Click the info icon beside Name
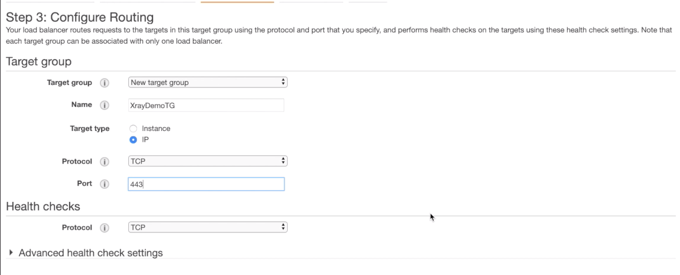This screenshot has width=680, height=275. click(x=104, y=105)
